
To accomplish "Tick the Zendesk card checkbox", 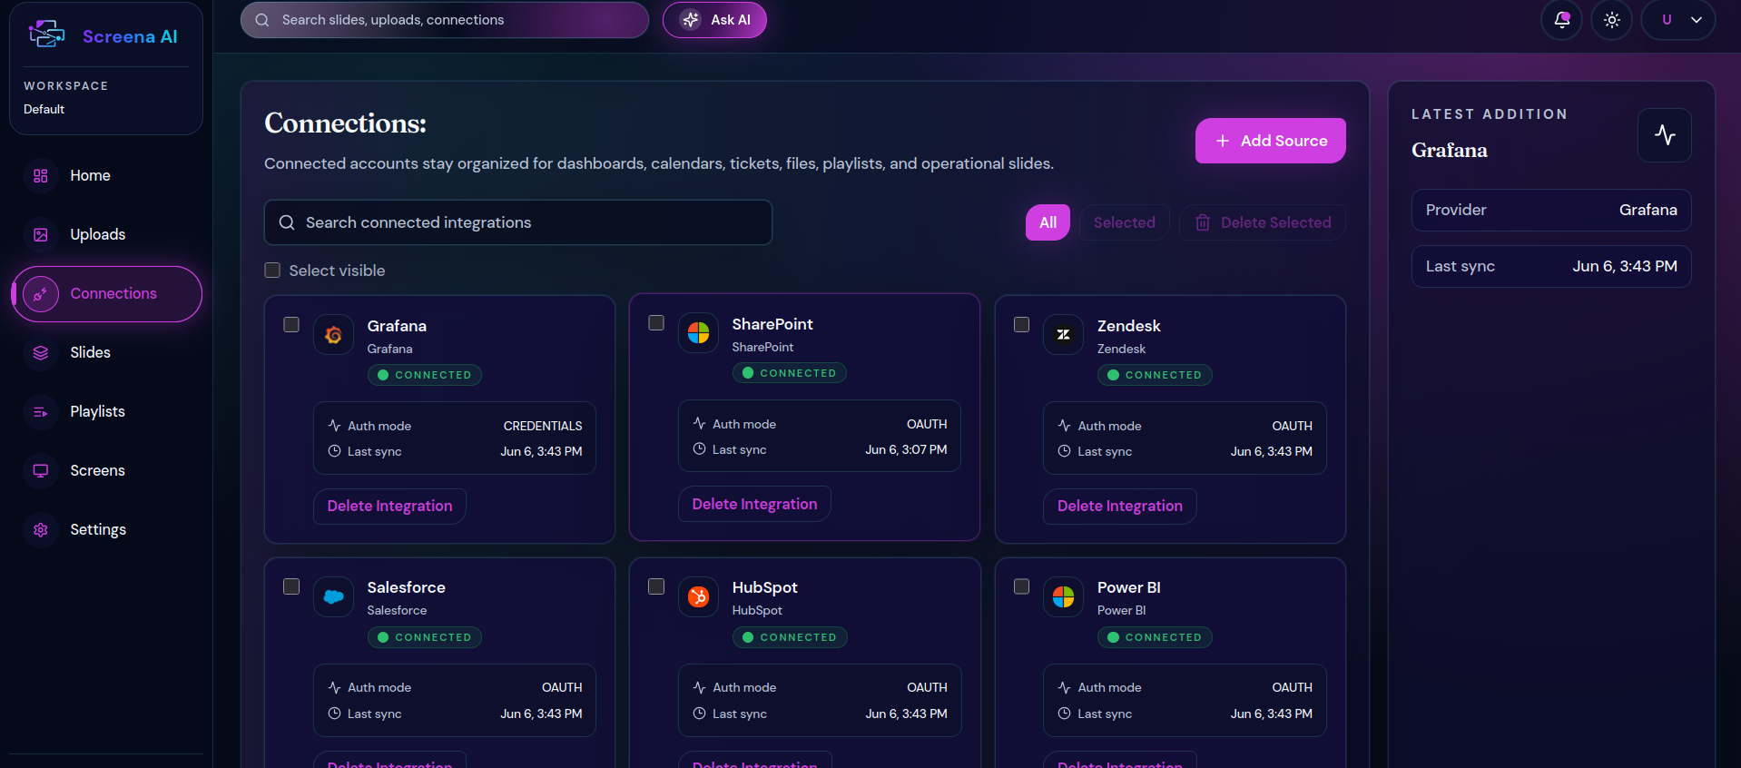I will tap(1021, 325).
